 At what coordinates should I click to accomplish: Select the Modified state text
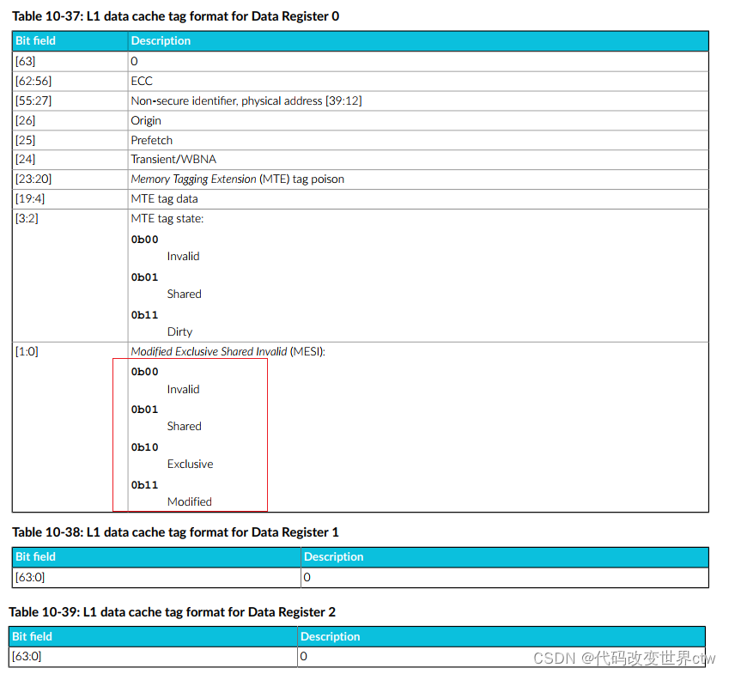(x=190, y=502)
